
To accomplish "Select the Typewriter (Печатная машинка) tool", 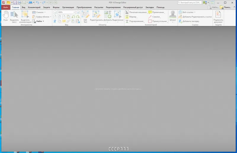I will pyautogui.click(x=136, y=12).
